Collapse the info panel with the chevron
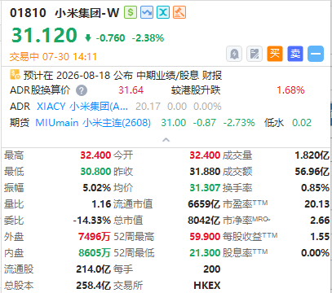The image size is (332, 293). (x=166, y=140)
